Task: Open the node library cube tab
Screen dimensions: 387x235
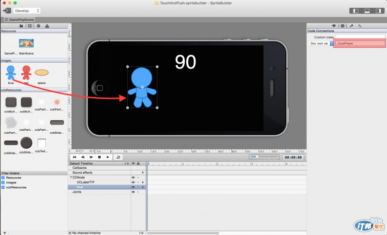Action: [39, 26]
